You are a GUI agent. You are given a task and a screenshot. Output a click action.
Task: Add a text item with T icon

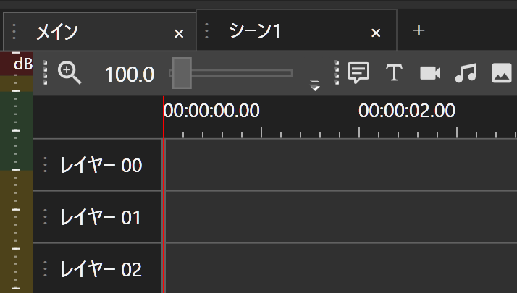pos(393,72)
